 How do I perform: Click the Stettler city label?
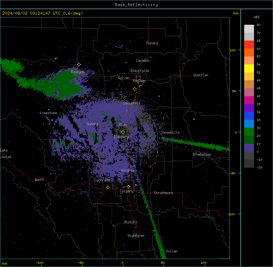[x=201, y=75]
